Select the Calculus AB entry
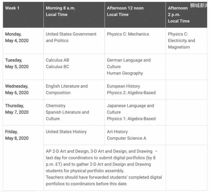 [x=57, y=60]
